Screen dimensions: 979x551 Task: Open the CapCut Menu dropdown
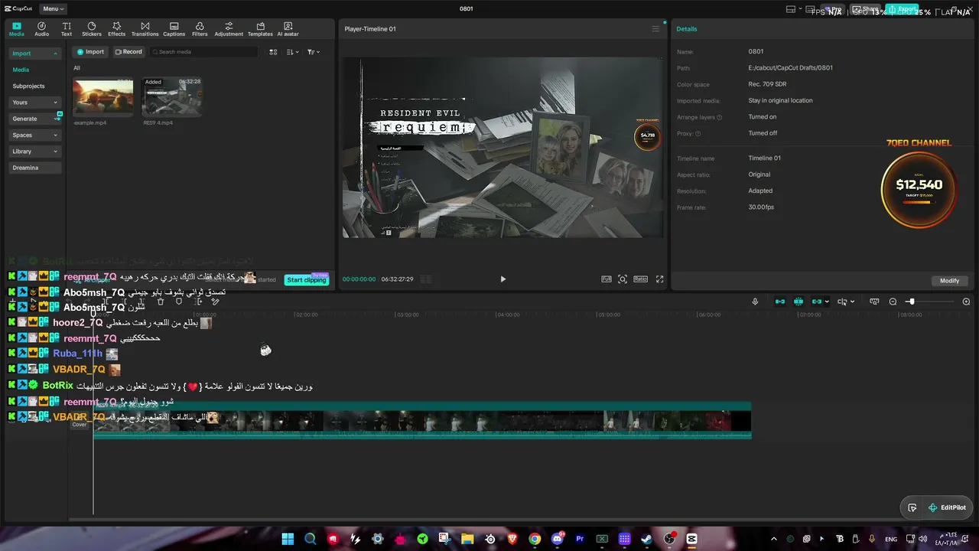[53, 8]
